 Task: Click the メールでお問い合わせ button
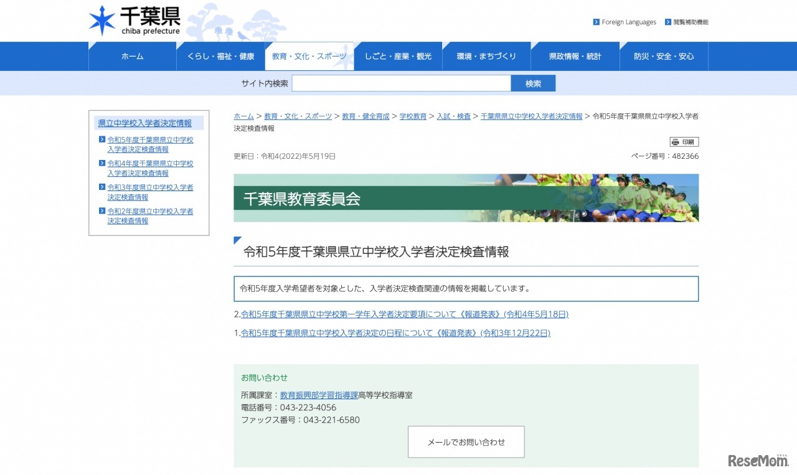pyautogui.click(x=466, y=441)
